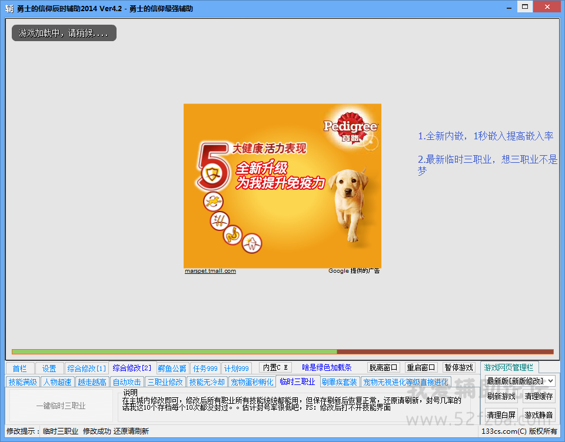
Task: Minimize the 勇士的信仰辰时辅助 window
Action: [508, 7]
